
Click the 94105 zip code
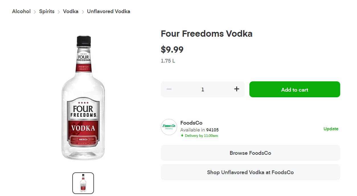(x=212, y=130)
